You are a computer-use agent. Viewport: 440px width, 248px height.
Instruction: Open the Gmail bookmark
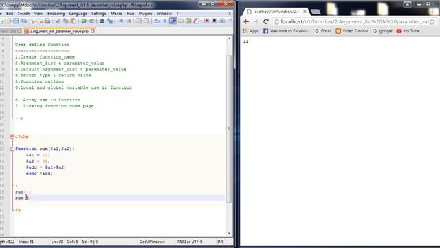click(x=323, y=31)
